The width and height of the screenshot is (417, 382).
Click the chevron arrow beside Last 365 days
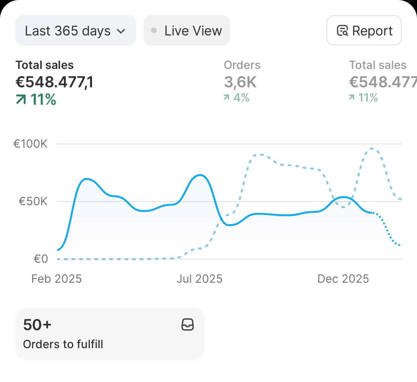coord(121,31)
